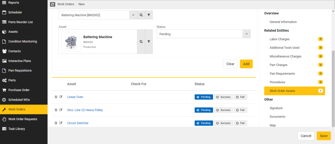The width and height of the screenshot is (335, 144).
Task: Click the filter icon beside the BM2002 dropdown
Action: (149, 15)
